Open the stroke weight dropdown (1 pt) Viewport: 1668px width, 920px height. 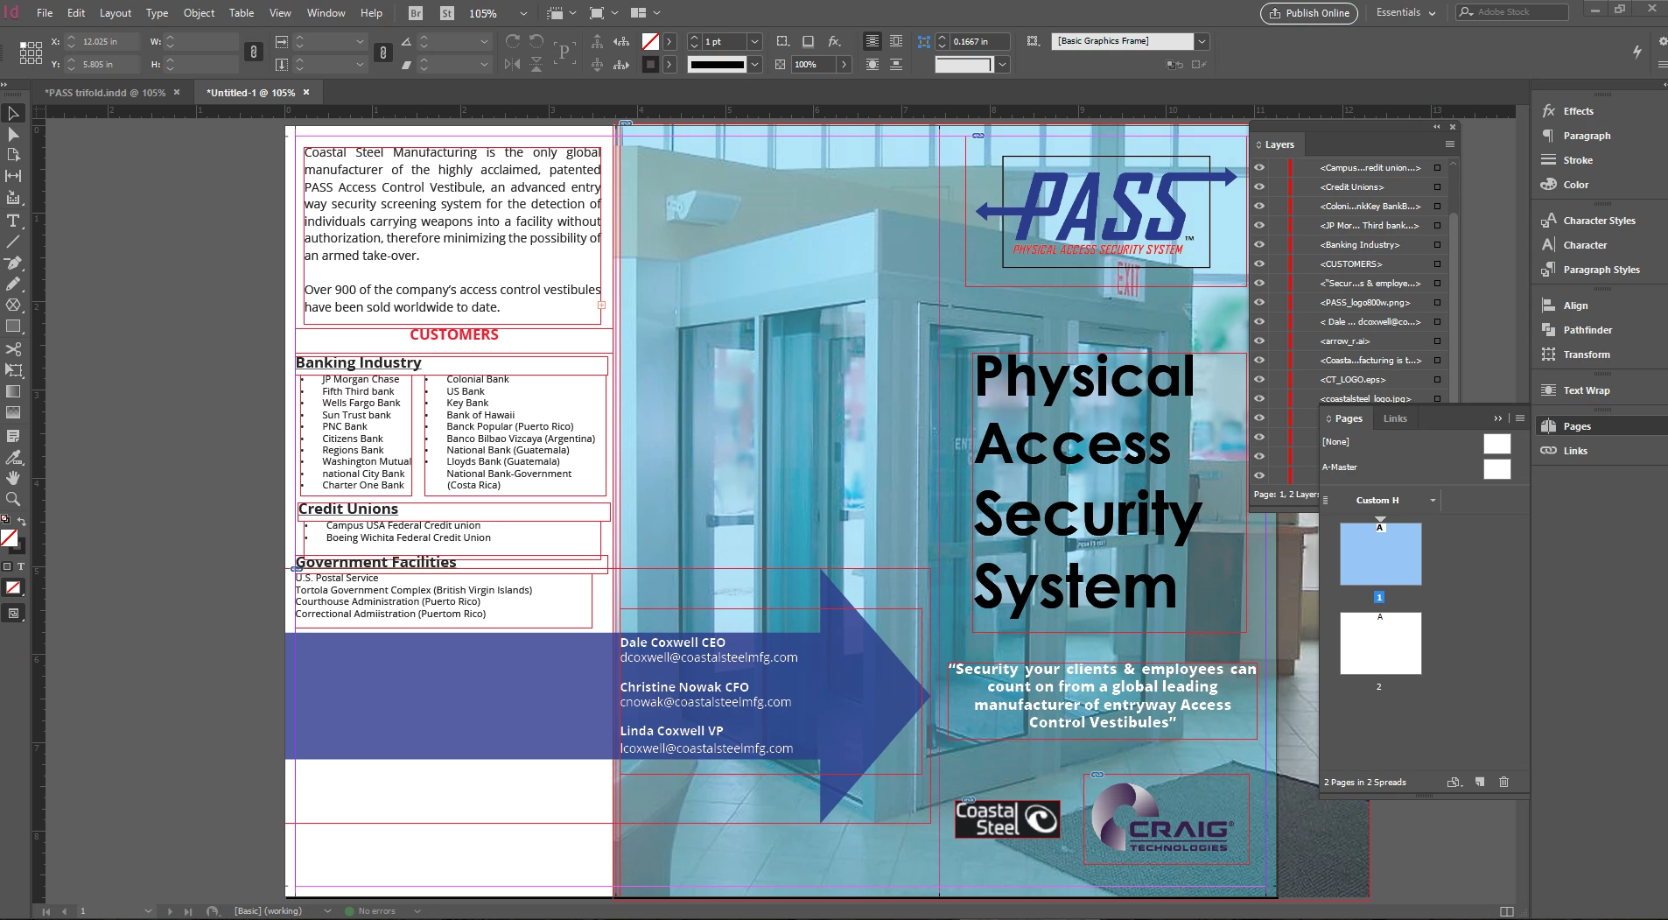pyautogui.click(x=755, y=41)
